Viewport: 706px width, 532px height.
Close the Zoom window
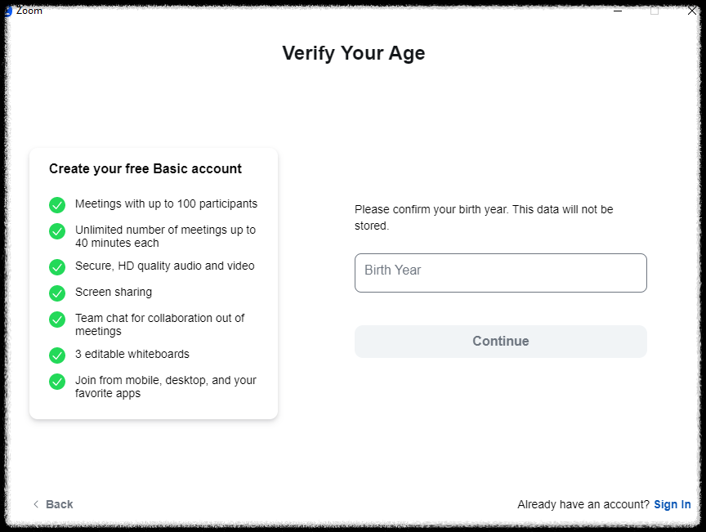coord(691,11)
